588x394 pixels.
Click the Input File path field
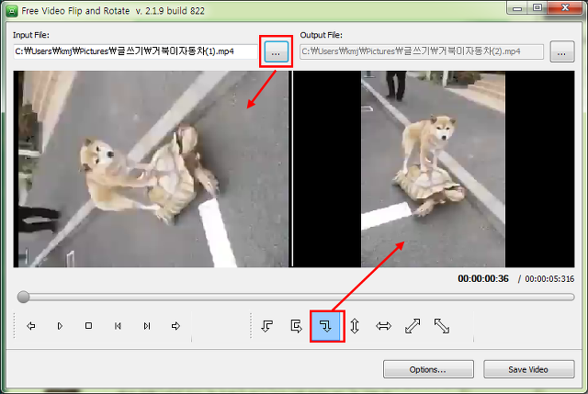pos(136,51)
